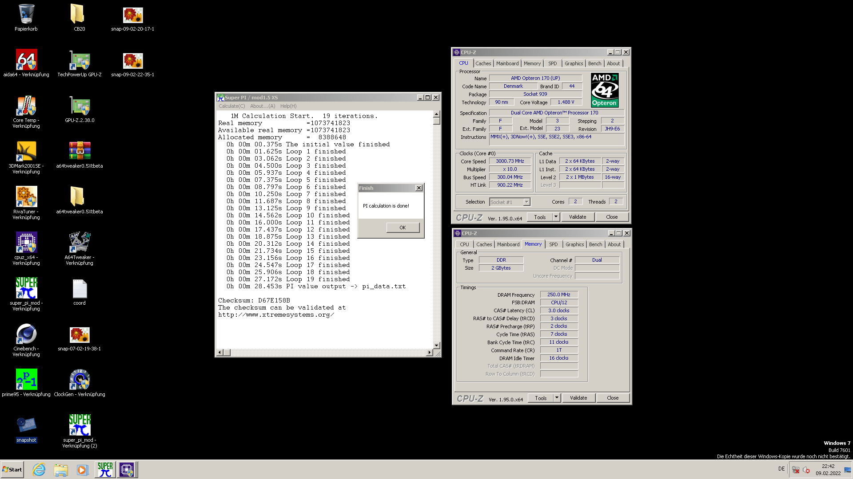Switch to CPU tab in lower CPU-Z
The image size is (853, 479).
pos(464,244)
